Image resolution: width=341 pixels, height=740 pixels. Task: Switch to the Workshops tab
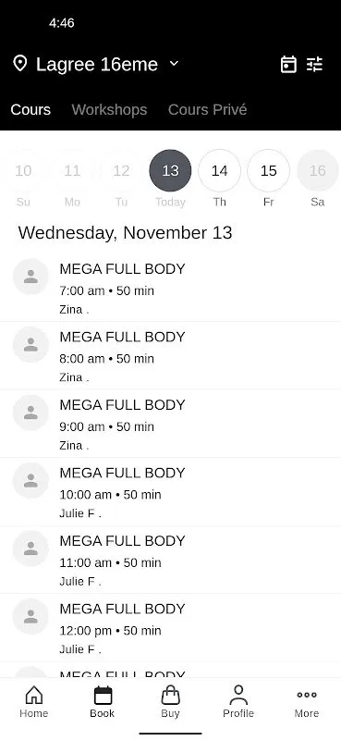[x=109, y=109]
